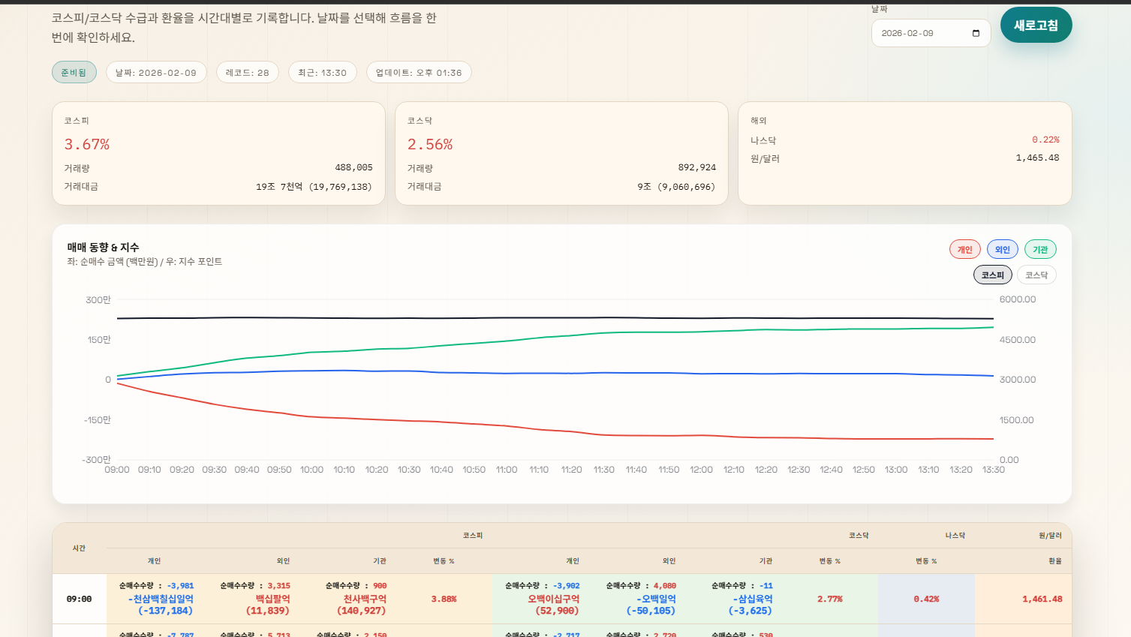Viewport: 1131px width, 637px height.
Task: Switch chart to the 코스피 tab
Action: (x=993, y=275)
